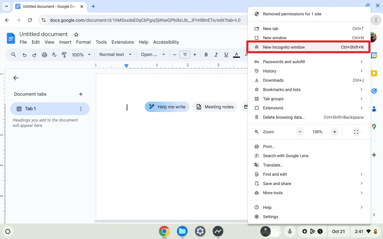Choose New tab from Chrome menu
Image resolution: width=383 pixels, height=239 pixels.
309,29
